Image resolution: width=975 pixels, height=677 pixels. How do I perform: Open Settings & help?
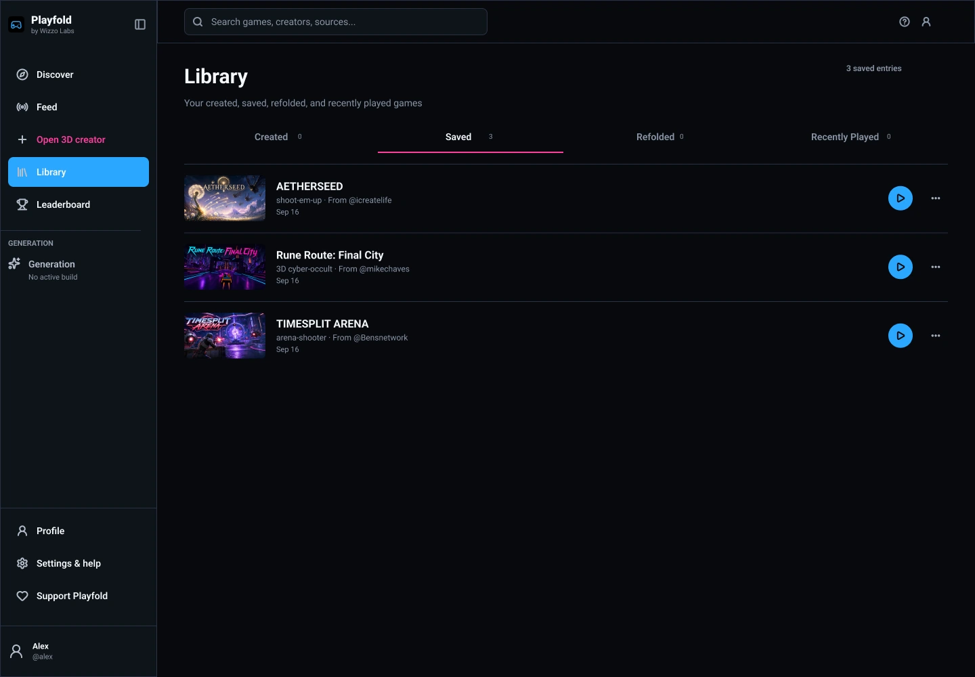pyautogui.click(x=79, y=563)
